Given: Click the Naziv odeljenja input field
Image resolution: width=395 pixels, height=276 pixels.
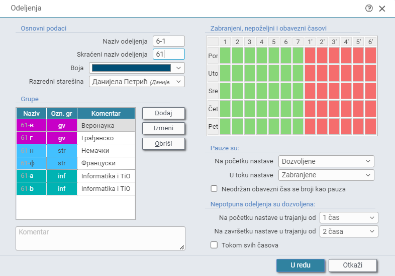Looking at the screenshot, I should [x=169, y=41].
